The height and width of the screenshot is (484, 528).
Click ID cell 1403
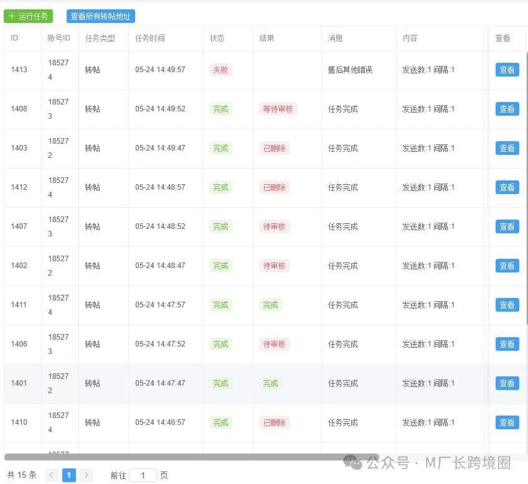(x=19, y=148)
